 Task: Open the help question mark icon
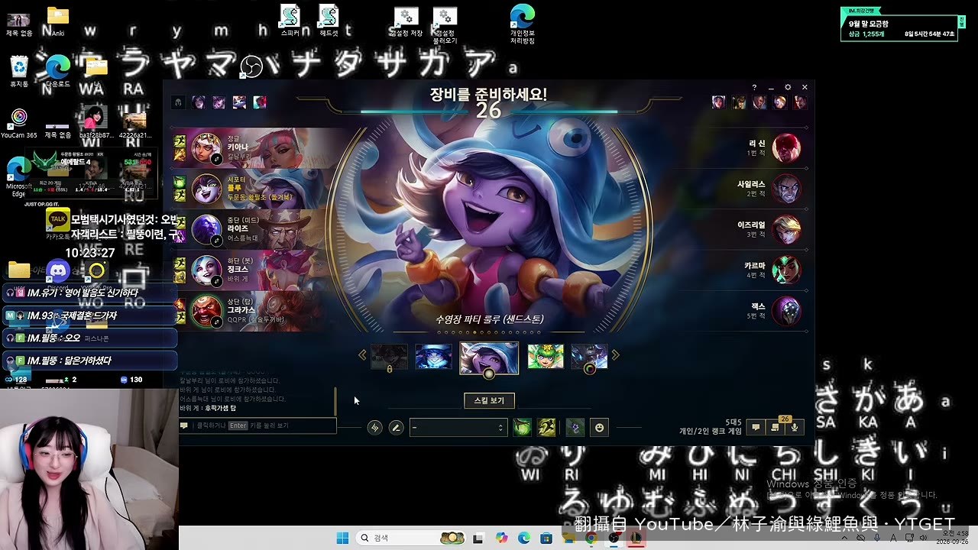tap(754, 88)
